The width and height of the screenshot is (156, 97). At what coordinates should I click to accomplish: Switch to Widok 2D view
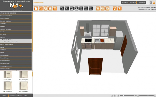point(125,3)
